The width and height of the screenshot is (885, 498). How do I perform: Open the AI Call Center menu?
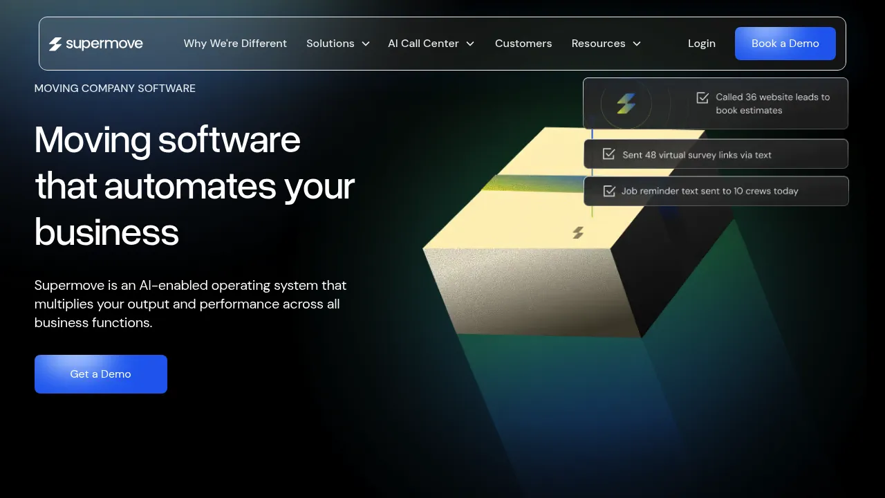coord(423,44)
